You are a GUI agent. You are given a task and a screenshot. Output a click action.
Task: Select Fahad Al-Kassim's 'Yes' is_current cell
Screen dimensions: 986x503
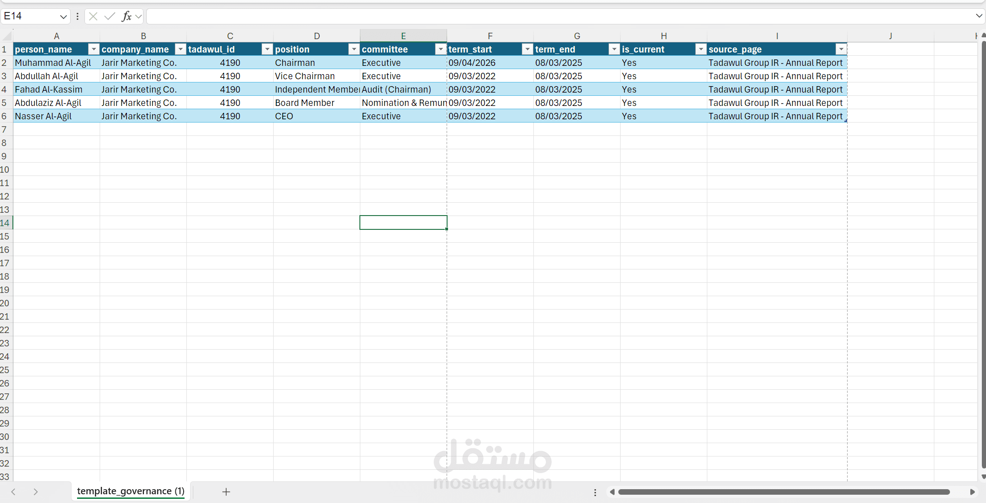point(663,89)
